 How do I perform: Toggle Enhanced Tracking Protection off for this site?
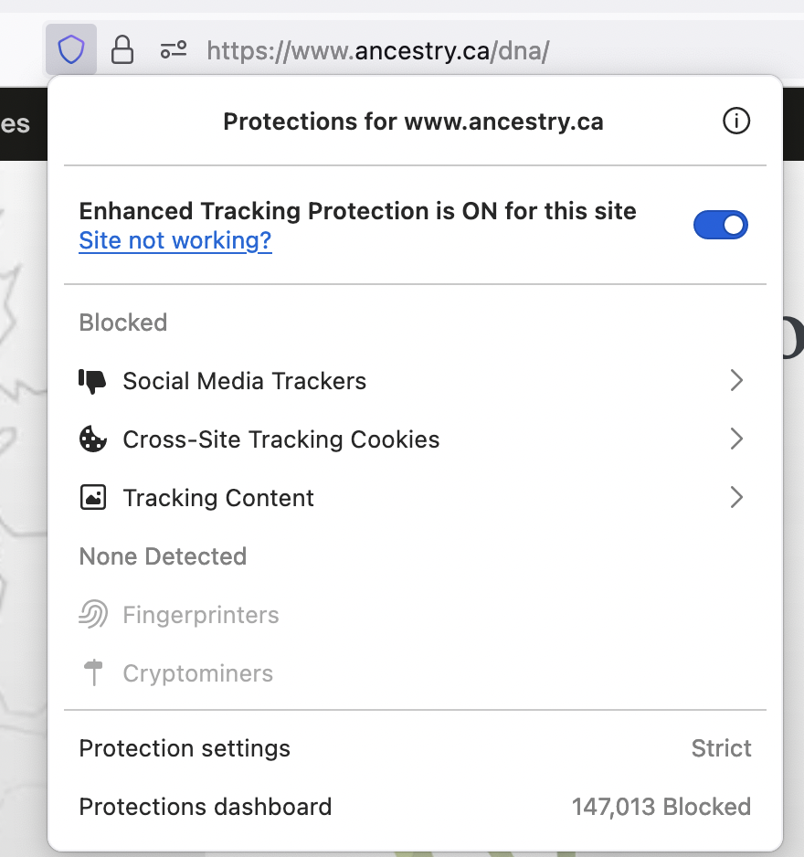tap(721, 225)
